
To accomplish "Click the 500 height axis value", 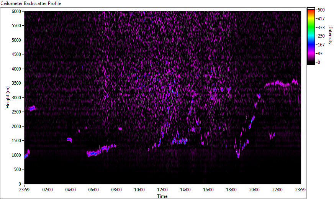I will pyautogui.click(x=18, y=169).
